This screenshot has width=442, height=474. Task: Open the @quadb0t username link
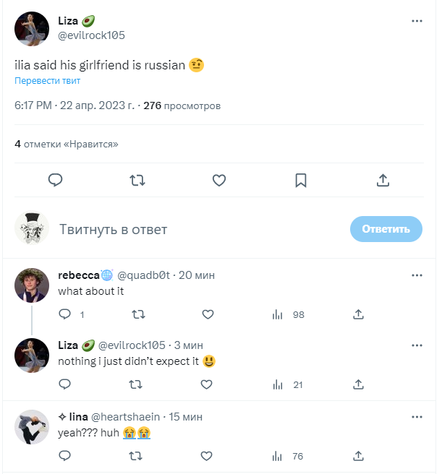tap(143, 275)
